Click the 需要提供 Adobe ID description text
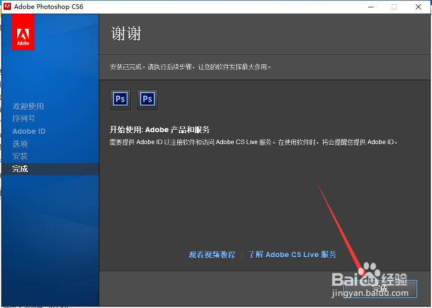 coord(254,142)
